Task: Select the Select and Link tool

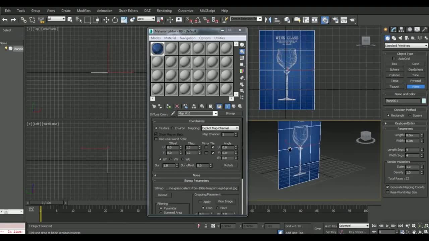Action: [23, 20]
